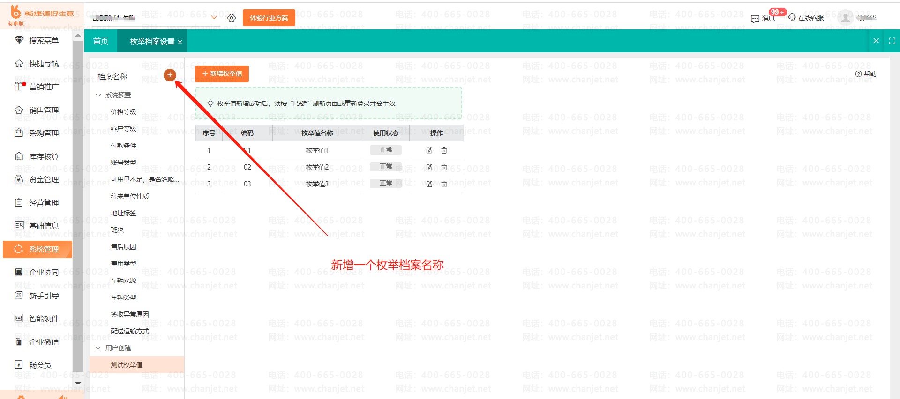Click the orange add archive name icon
Screen dimensions: 900x399
point(170,74)
